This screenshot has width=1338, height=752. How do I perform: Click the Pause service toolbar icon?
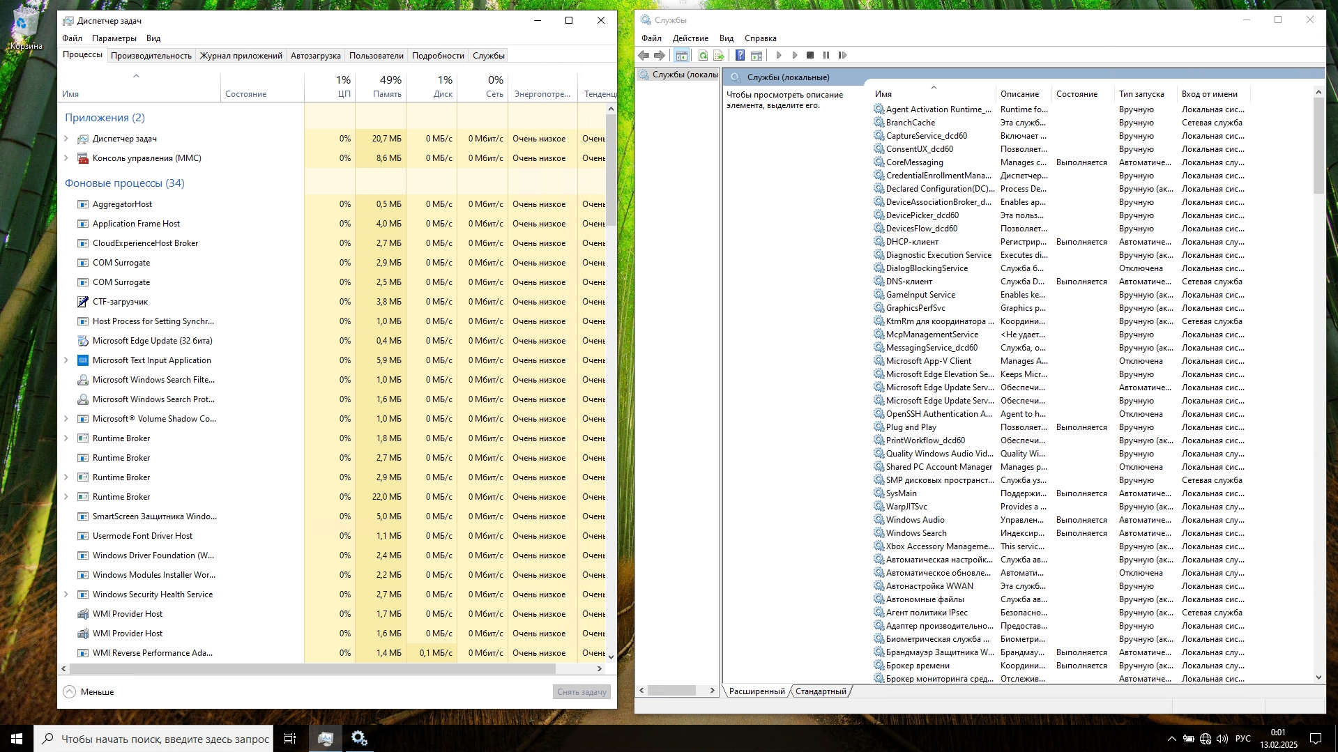pyautogui.click(x=826, y=55)
